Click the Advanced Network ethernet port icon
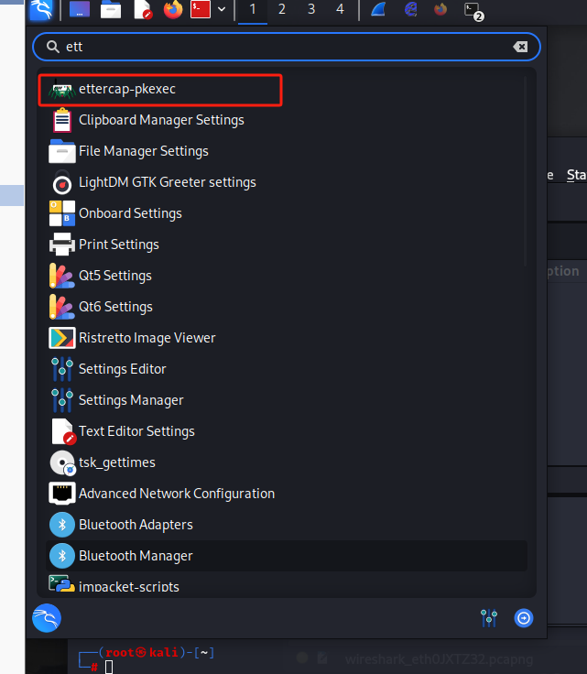Screen dimensions: 587x674 point(62,494)
